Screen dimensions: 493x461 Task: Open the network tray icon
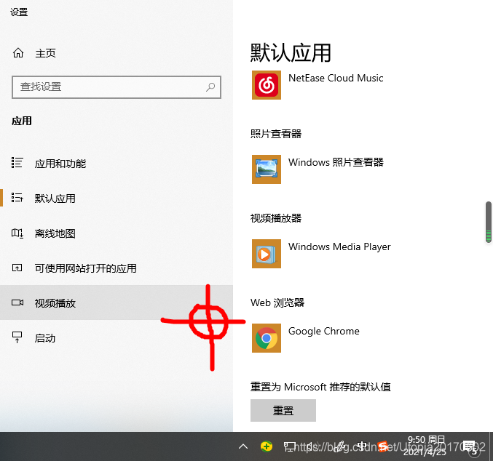[x=289, y=446]
